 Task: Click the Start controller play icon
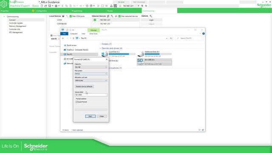(98, 6)
